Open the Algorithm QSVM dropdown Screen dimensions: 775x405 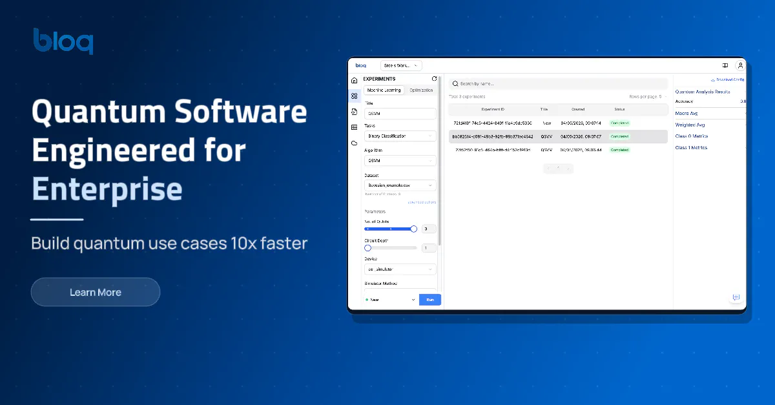400,160
